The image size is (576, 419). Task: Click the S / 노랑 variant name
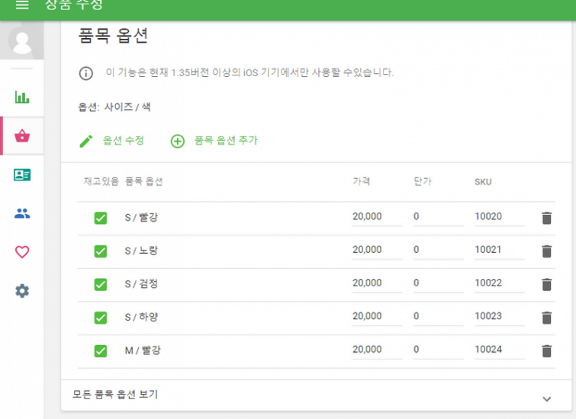tap(141, 251)
